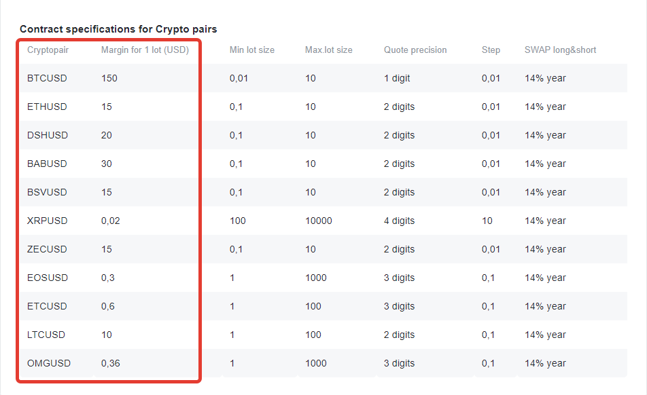Click the Margin for 1 lot (USD) header
Image resolution: width=647 pixels, height=395 pixels.
(x=145, y=50)
